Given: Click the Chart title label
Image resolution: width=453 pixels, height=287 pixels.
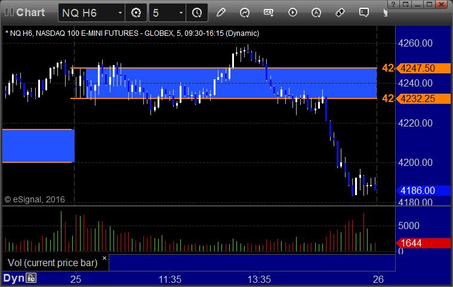Looking at the screenshot, I should coord(30,13).
